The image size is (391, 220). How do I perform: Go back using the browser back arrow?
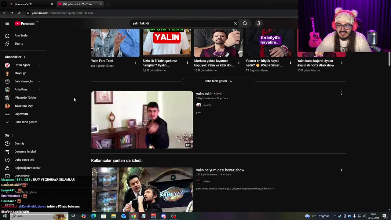point(4,13)
